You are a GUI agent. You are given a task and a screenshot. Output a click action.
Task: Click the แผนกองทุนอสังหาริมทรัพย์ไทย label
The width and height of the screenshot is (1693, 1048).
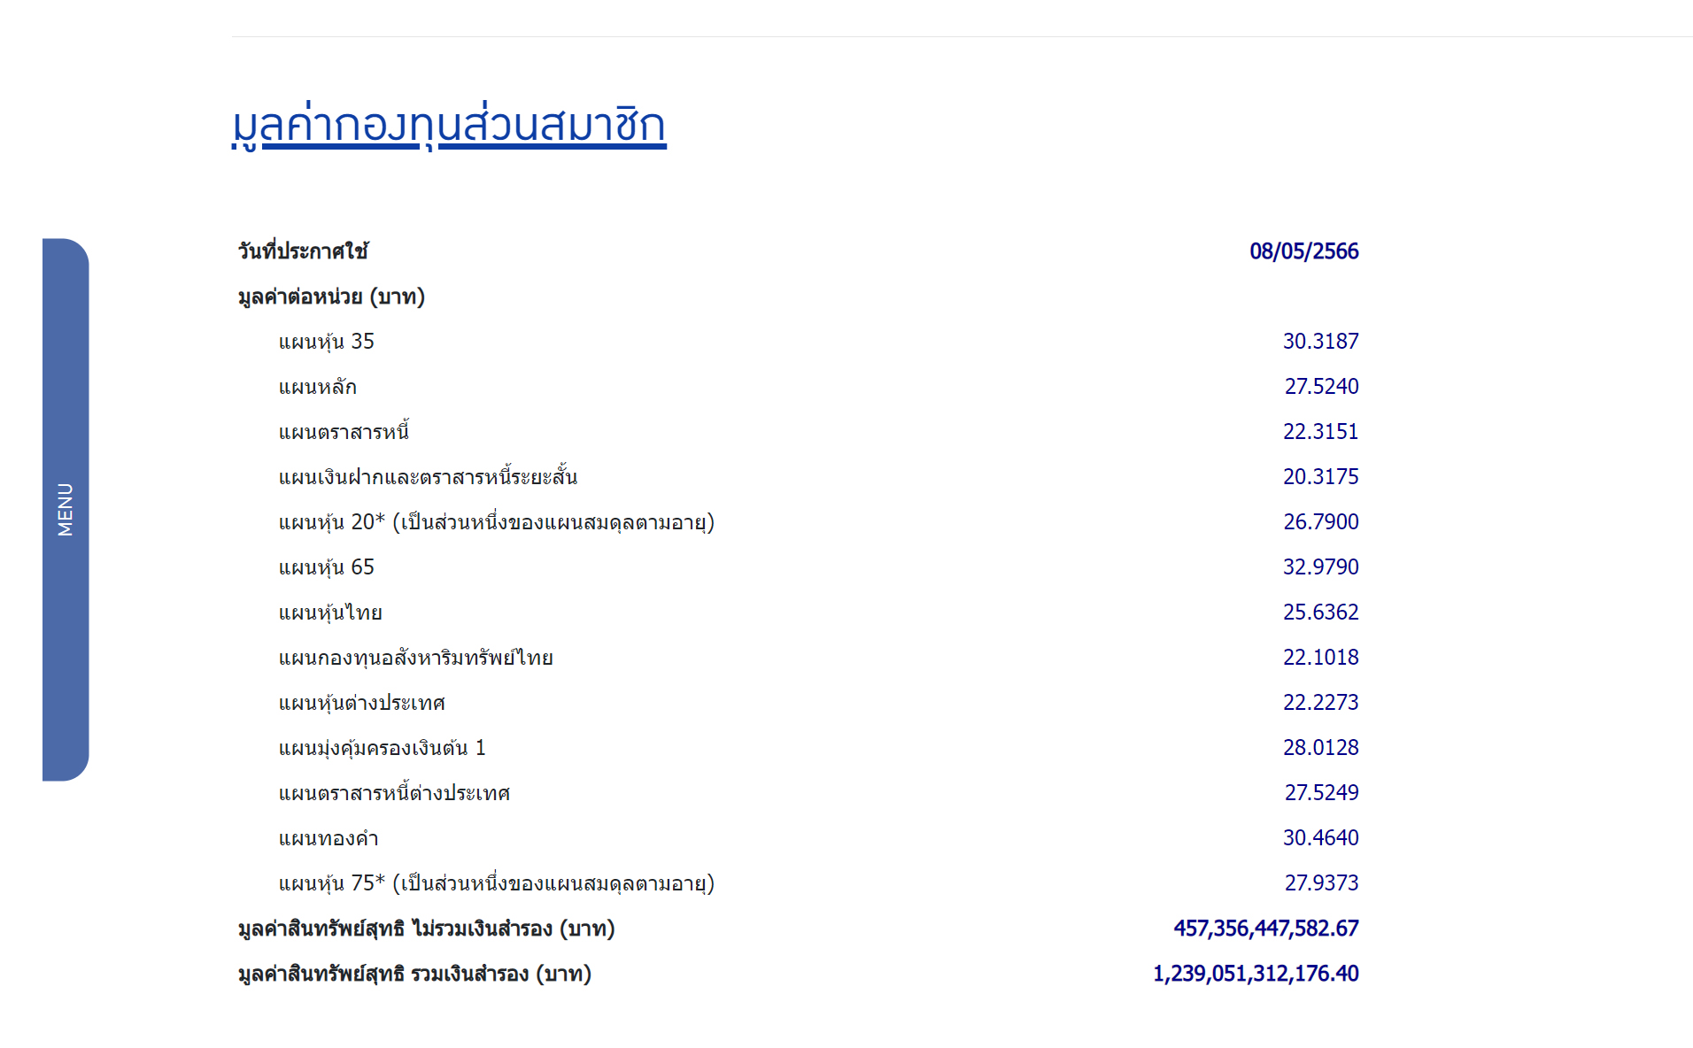coord(415,658)
